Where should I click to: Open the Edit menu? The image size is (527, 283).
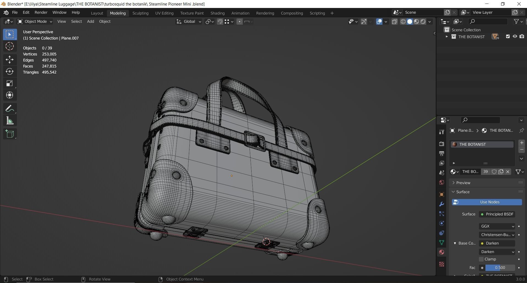point(26,13)
